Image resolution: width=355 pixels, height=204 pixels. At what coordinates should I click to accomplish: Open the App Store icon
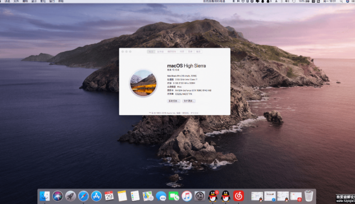point(96,196)
